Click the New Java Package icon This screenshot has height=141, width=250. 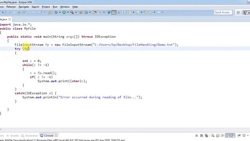[81, 12]
